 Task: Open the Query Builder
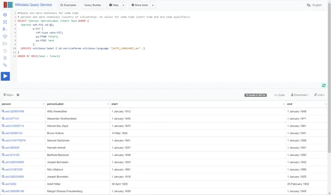[93, 5]
